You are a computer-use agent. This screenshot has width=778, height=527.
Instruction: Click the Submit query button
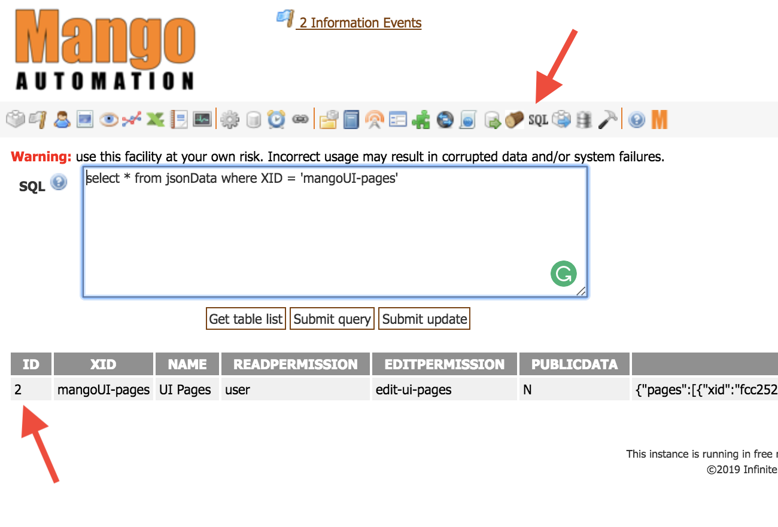point(332,319)
